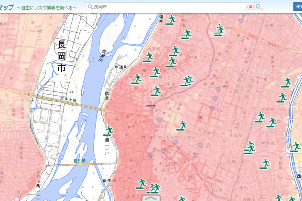Expand the bottom panel with the up chevron

(151, 197)
